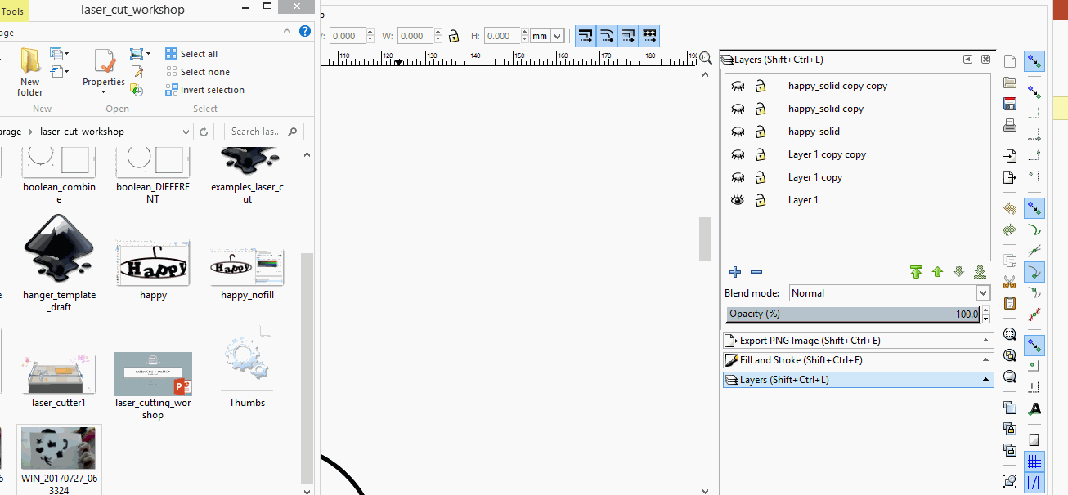Raise layer to top with green arrow icon
This screenshot has height=495, width=1068.
pos(916,272)
